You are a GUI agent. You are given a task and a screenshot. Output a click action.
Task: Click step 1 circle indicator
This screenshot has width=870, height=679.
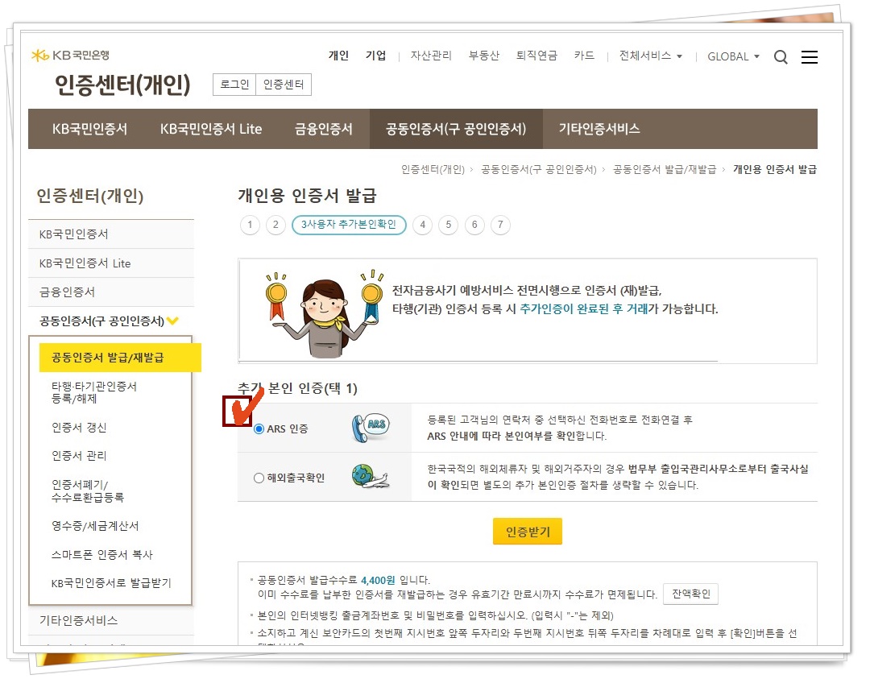tap(250, 225)
